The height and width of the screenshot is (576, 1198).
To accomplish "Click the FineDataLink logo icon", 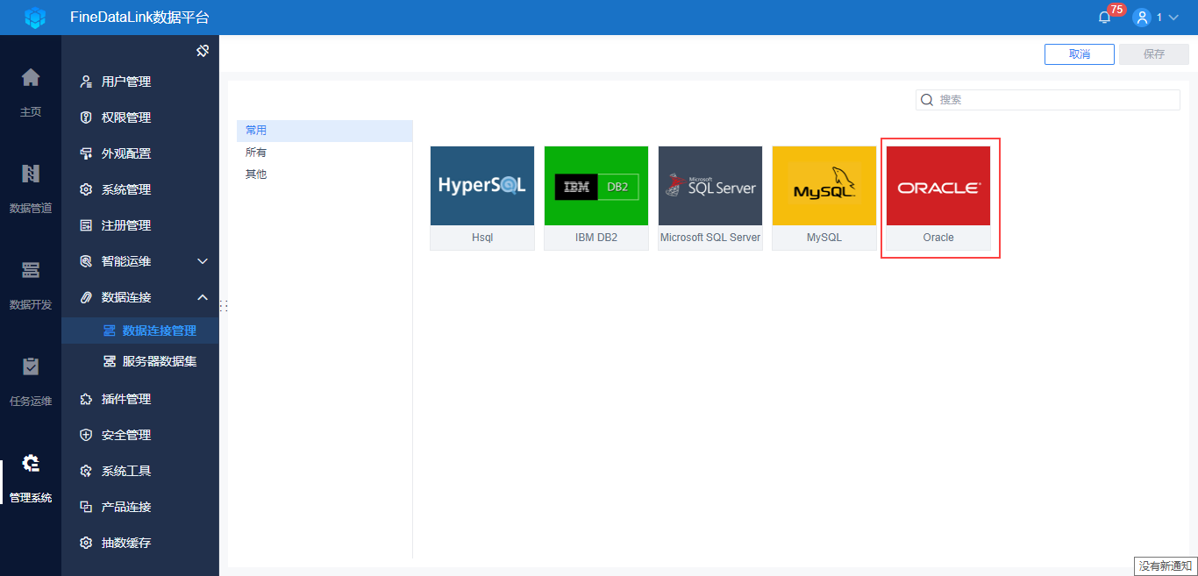I will pos(34,18).
